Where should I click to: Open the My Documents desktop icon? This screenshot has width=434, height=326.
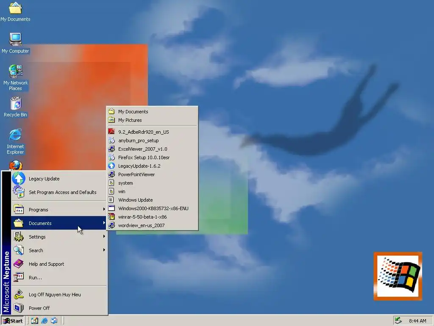coord(15,11)
